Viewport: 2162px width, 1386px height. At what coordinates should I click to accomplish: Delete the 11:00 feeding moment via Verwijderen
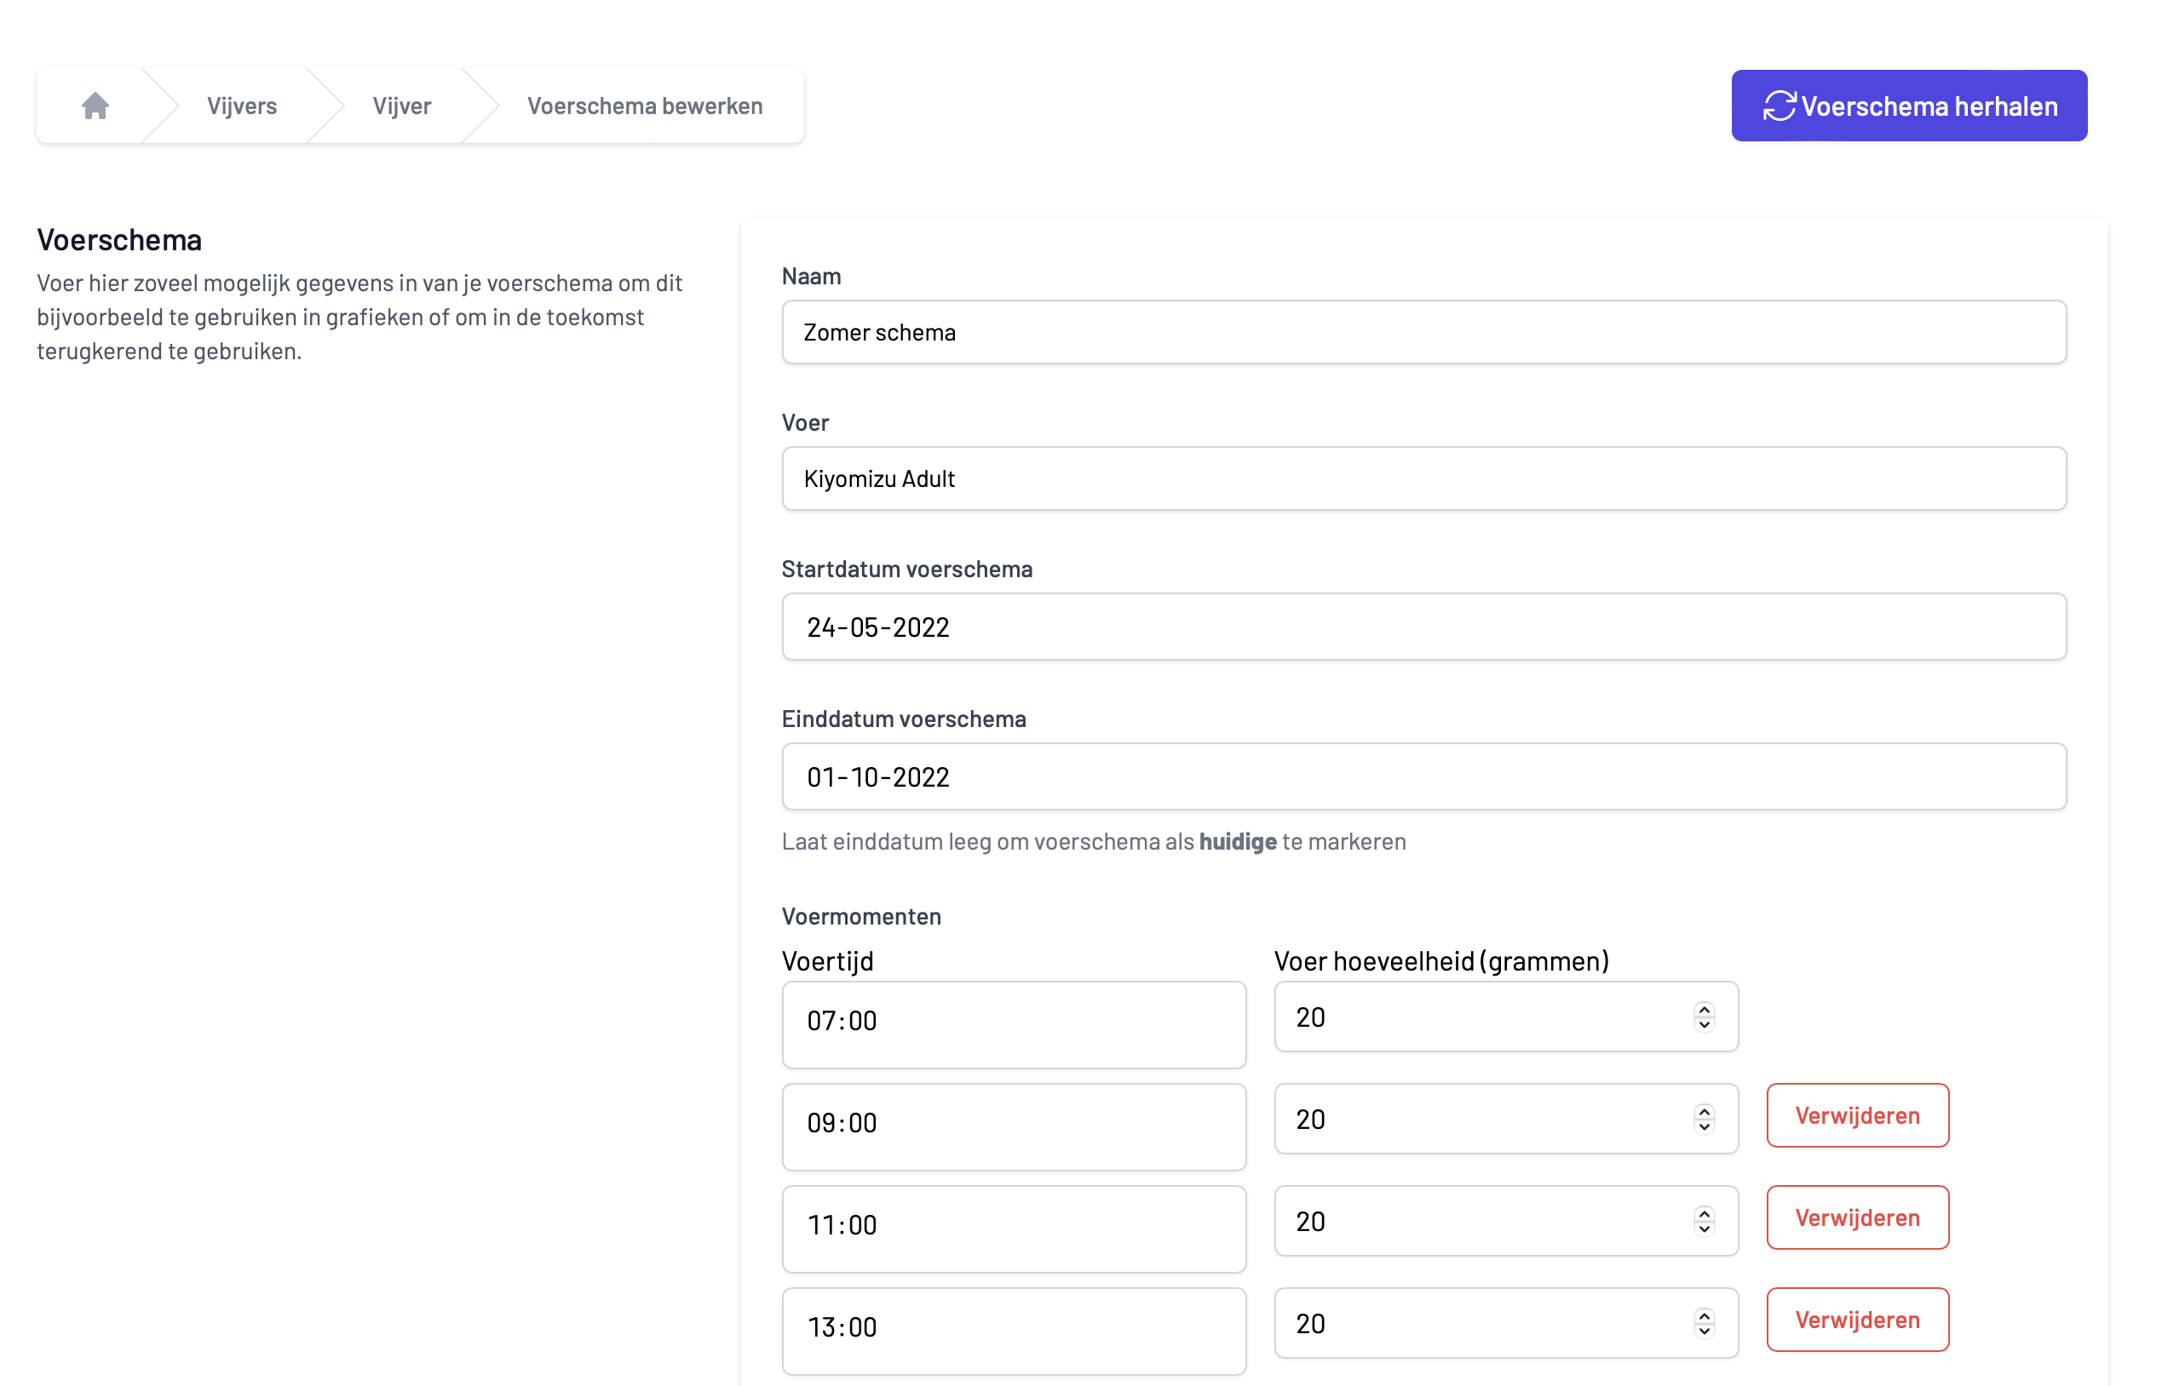click(x=1857, y=1217)
